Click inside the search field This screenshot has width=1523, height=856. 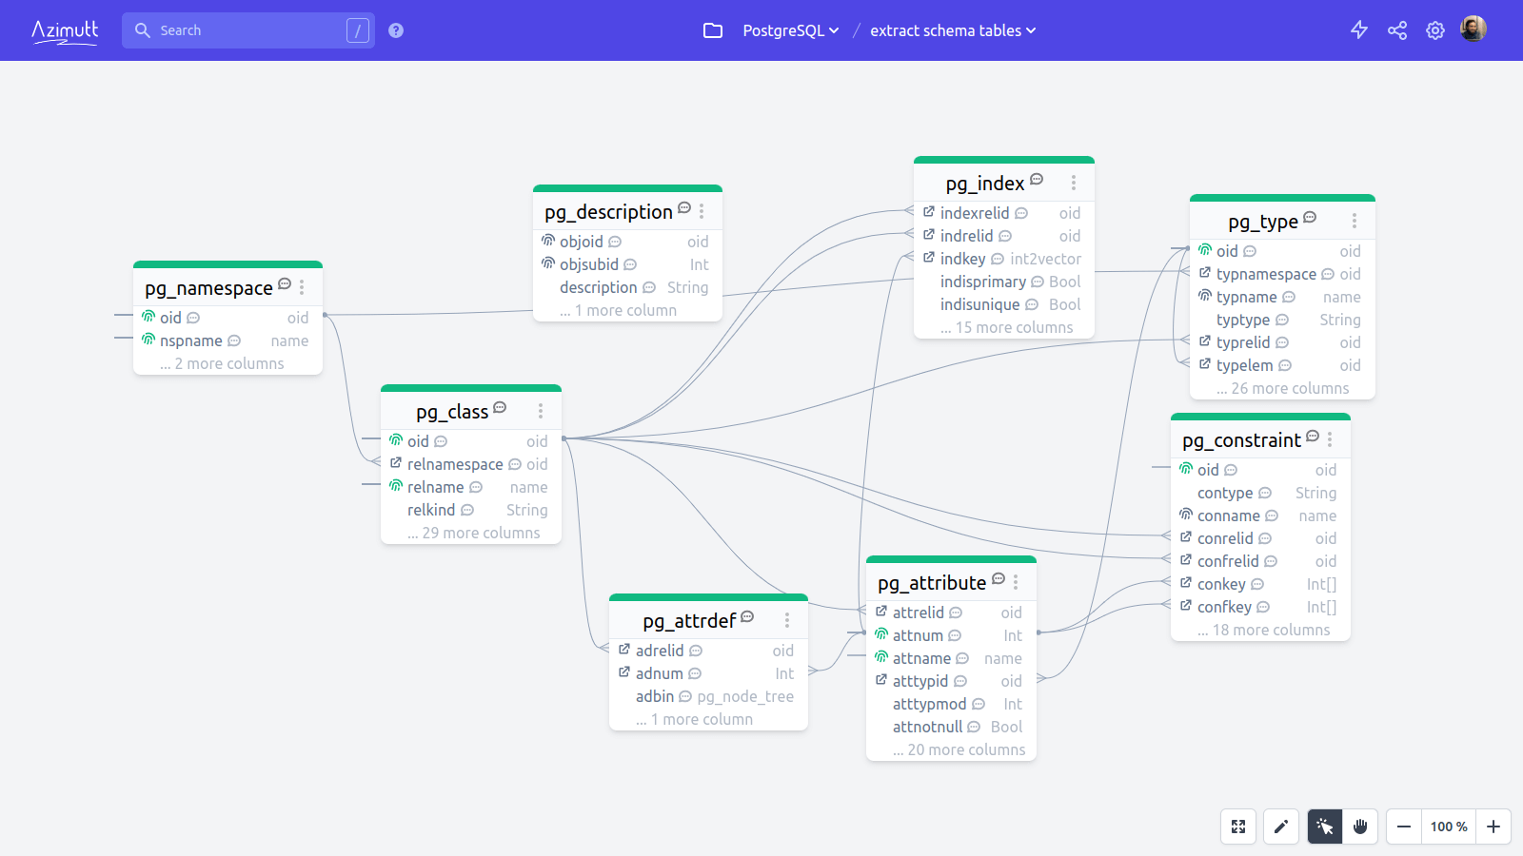(247, 29)
